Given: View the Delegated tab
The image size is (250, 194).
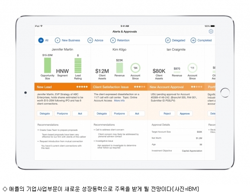Looking at the screenshot, I should [175, 40].
